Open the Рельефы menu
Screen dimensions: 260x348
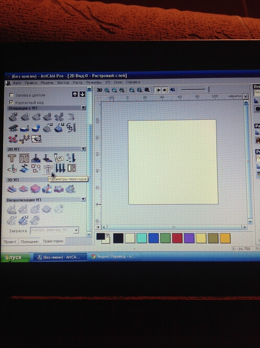[94, 82]
